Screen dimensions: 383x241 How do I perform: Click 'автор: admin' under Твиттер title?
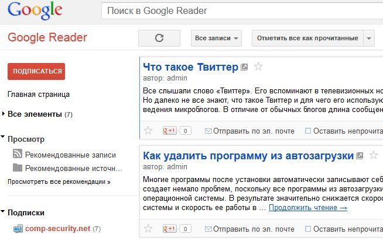click(165, 78)
